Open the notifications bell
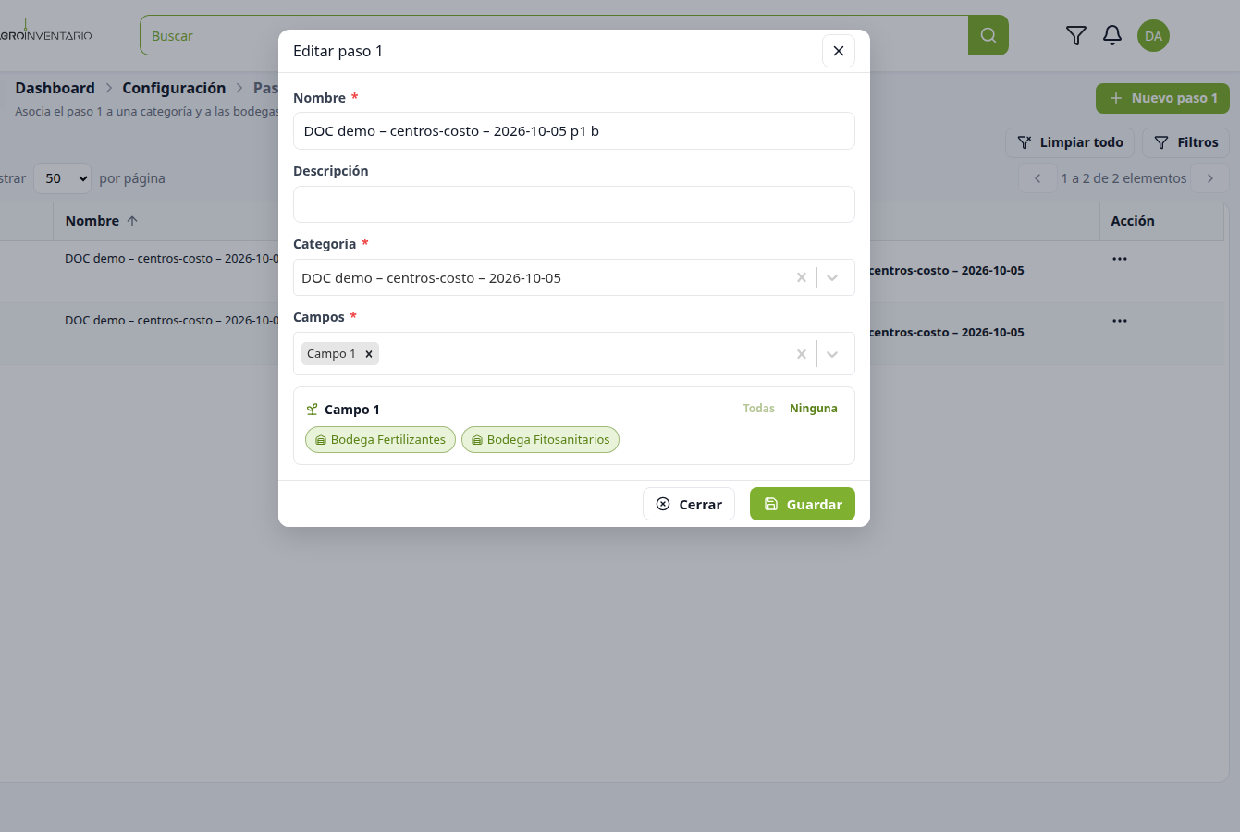This screenshot has height=832, width=1240. pyautogui.click(x=1112, y=35)
